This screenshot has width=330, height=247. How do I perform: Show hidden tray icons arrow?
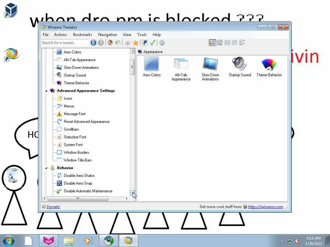tap(282, 241)
